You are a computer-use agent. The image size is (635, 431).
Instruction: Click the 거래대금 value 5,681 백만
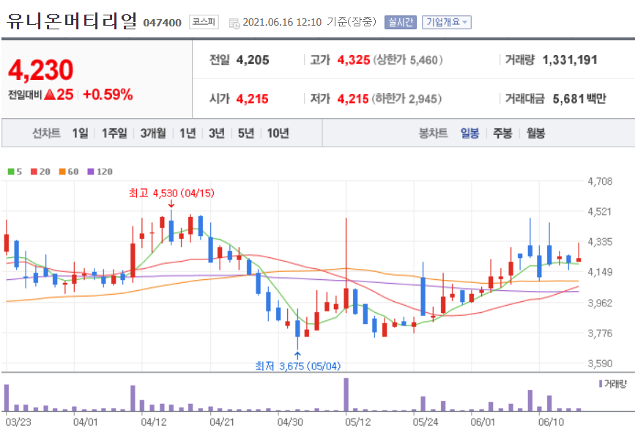coord(579,99)
